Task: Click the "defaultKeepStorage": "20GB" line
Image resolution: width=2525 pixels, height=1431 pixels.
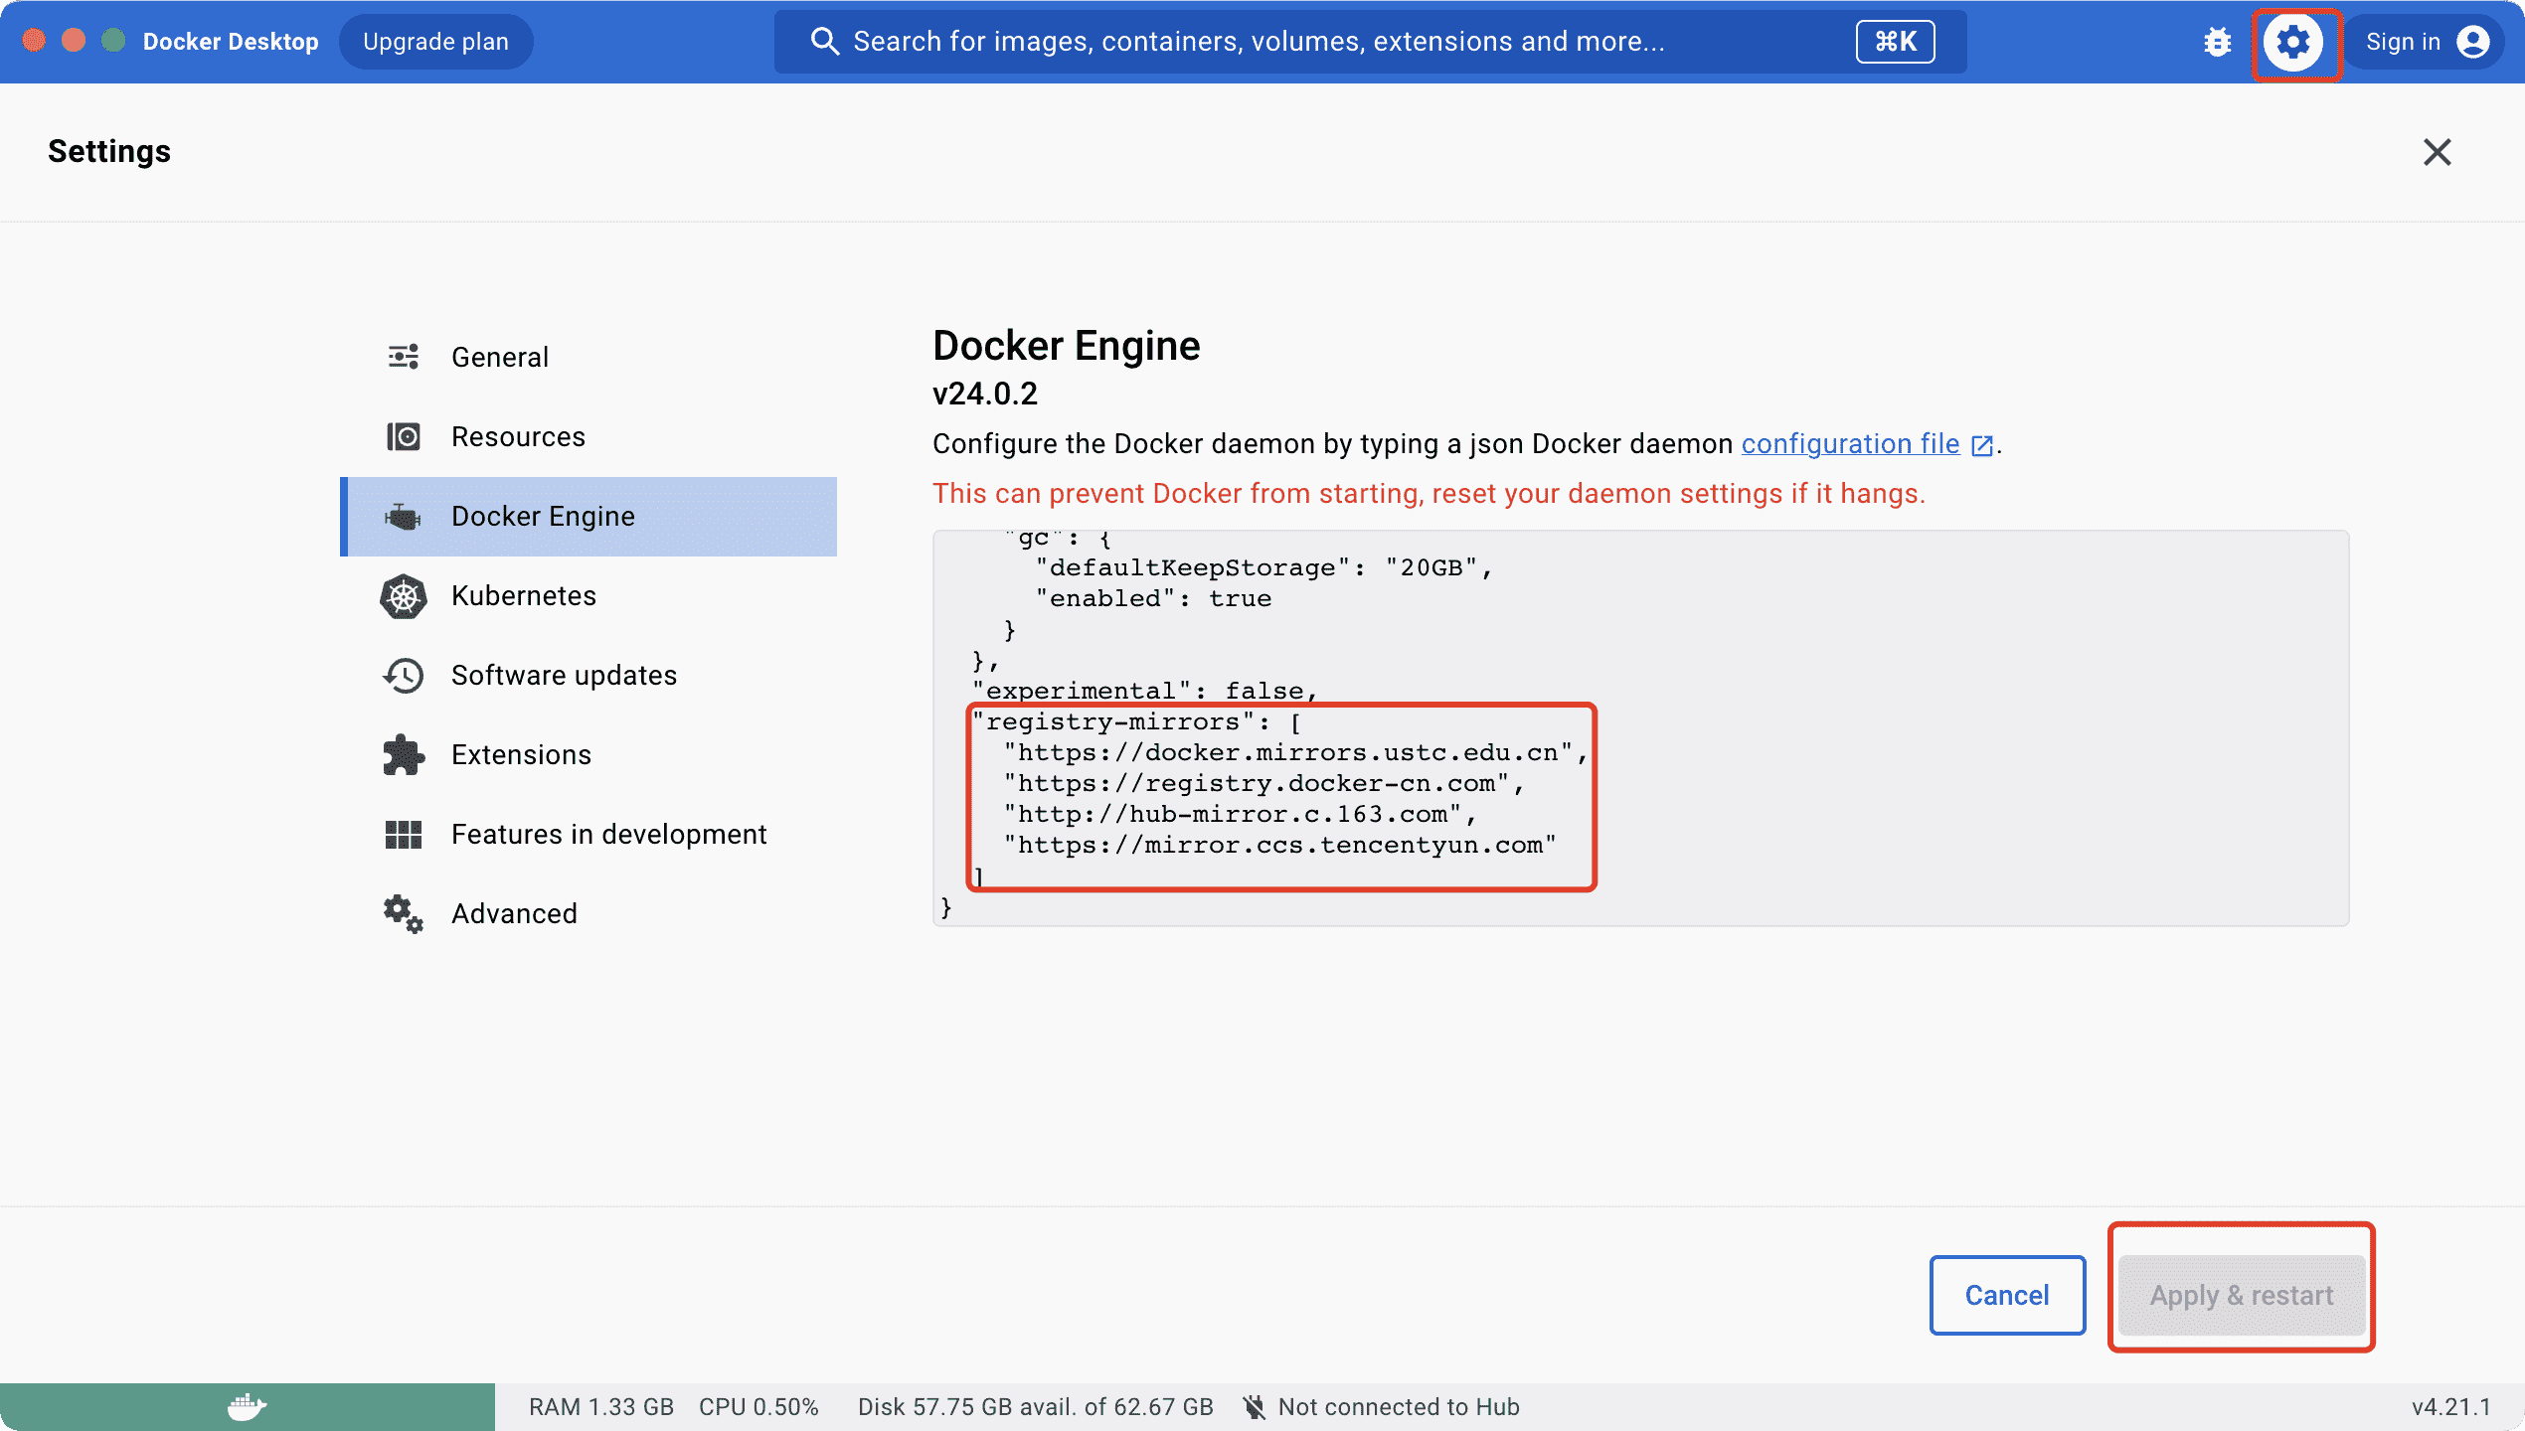Action: [1264, 568]
